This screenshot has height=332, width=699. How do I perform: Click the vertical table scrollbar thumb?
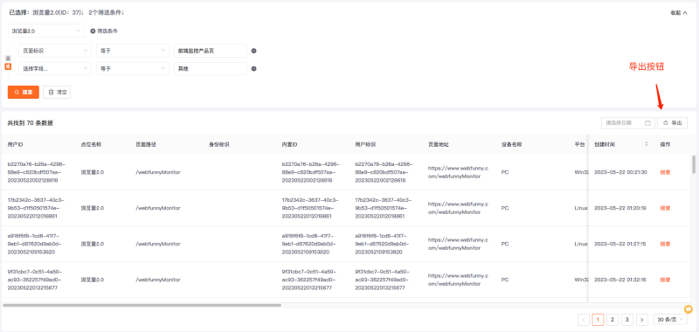click(694, 164)
